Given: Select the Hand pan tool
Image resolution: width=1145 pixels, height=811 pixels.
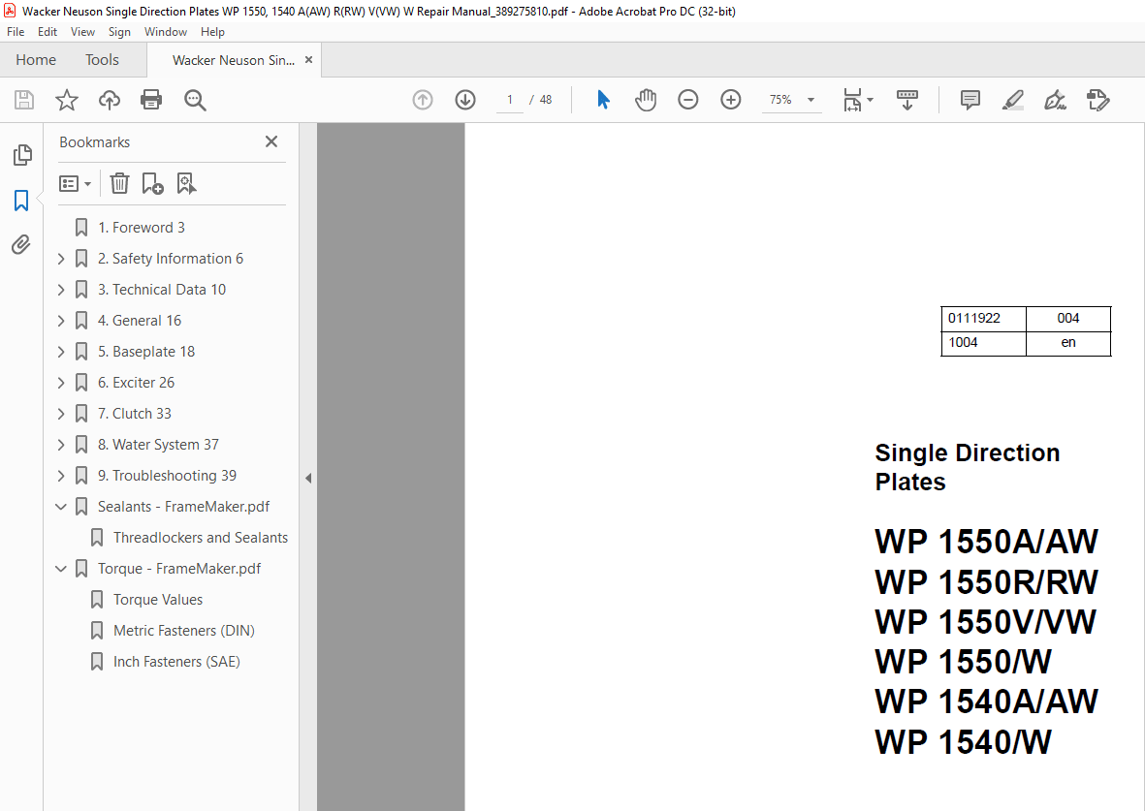Looking at the screenshot, I should point(646,100).
